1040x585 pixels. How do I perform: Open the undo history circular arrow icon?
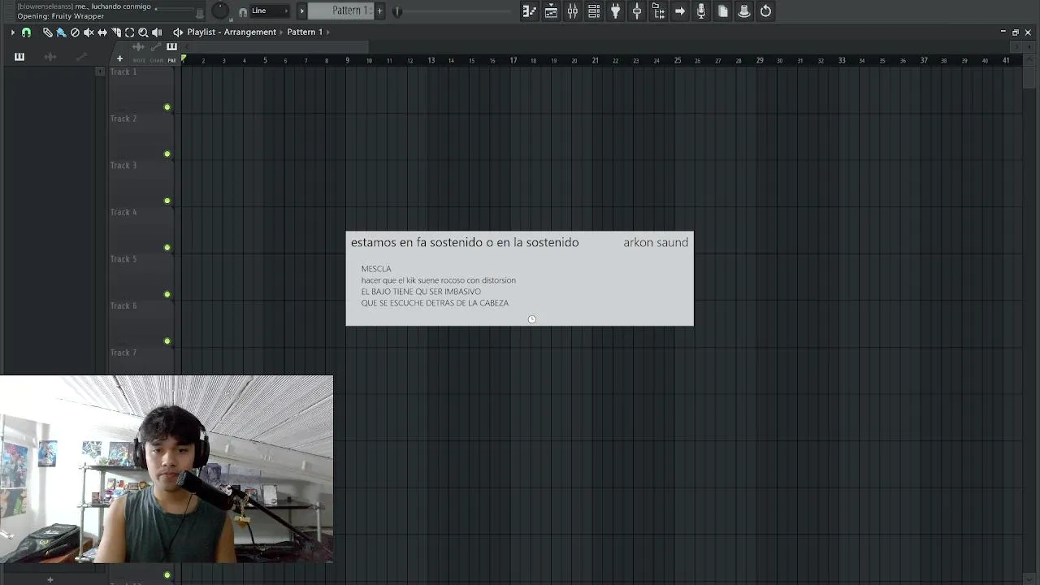coord(765,11)
